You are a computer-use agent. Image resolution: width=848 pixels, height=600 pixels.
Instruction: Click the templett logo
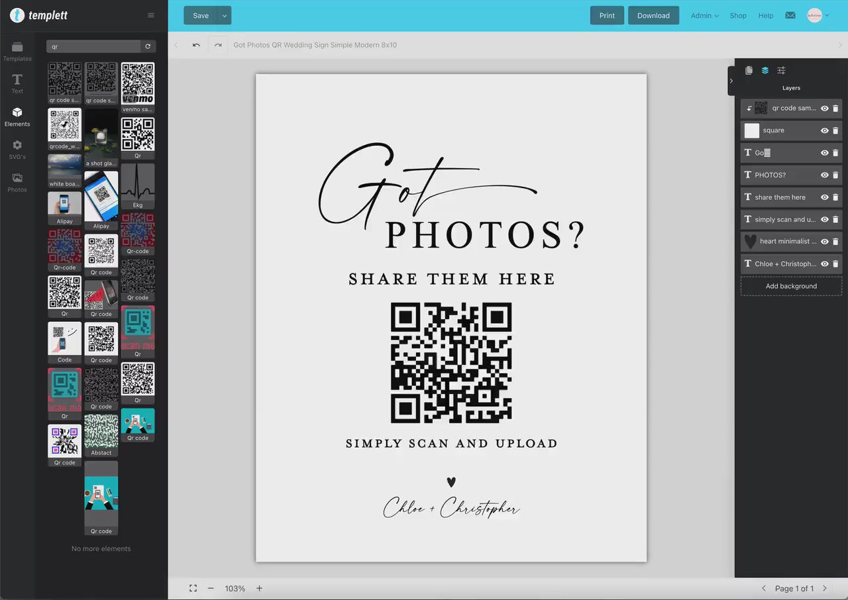click(x=40, y=15)
